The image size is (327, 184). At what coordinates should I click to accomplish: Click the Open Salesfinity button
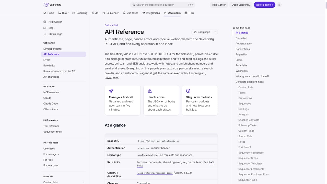coord(241,5)
